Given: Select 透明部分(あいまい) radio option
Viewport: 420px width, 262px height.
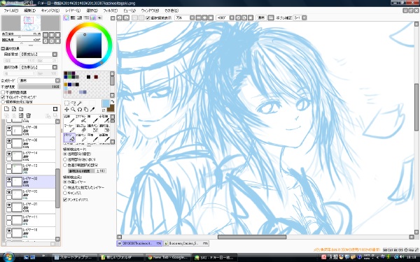Looking at the screenshot, I should (65, 159).
